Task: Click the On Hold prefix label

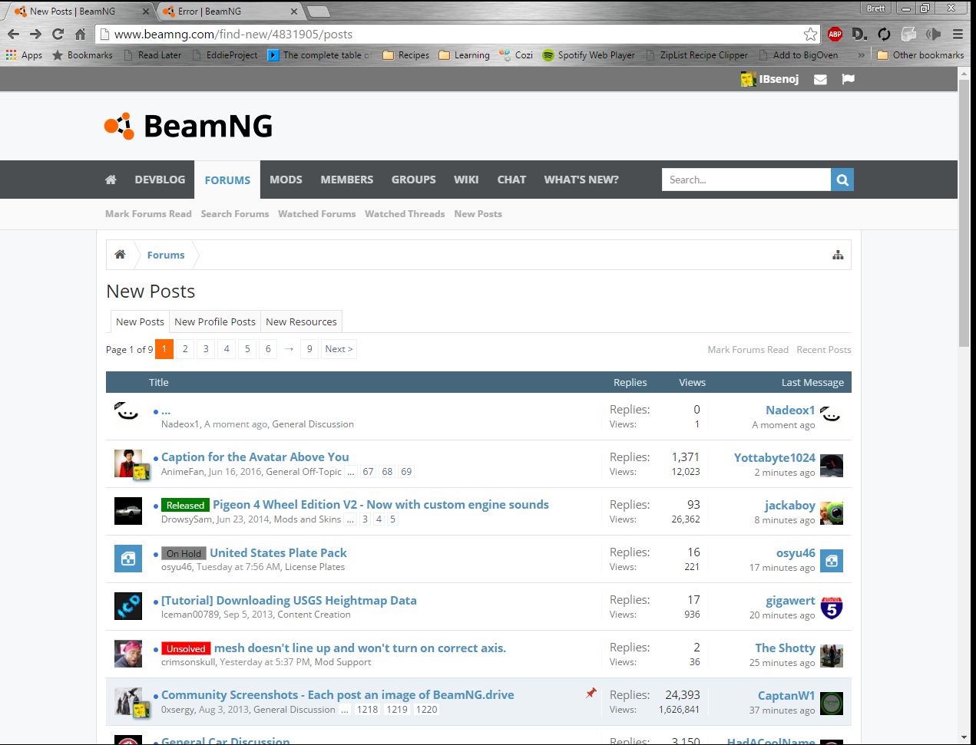Action: (184, 554)
